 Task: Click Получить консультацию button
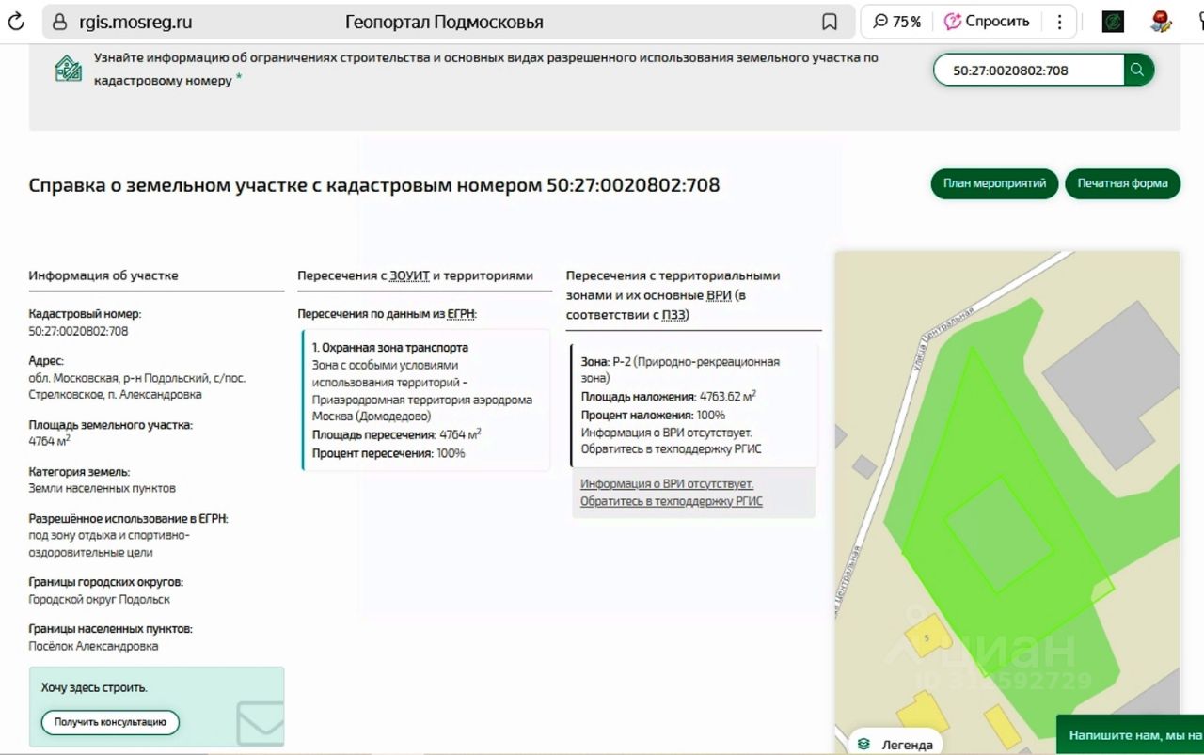pos(110,722)
